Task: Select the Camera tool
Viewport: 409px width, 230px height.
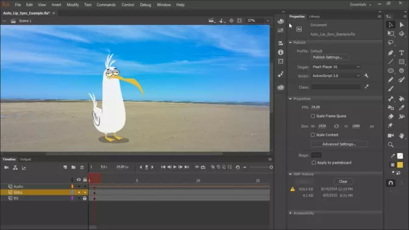Action: pos(391,136)
